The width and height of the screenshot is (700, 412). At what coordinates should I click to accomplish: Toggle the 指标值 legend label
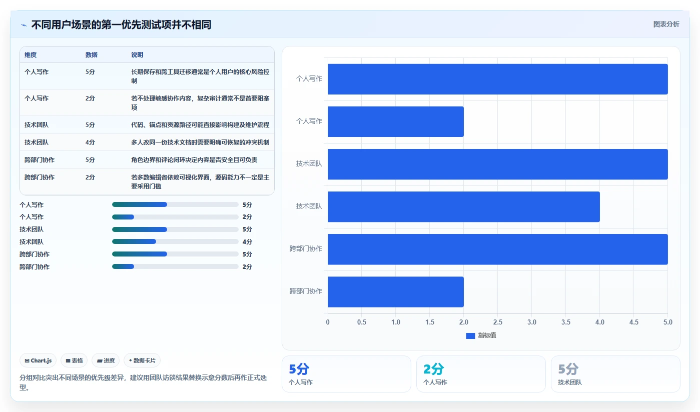coord(487,335)
